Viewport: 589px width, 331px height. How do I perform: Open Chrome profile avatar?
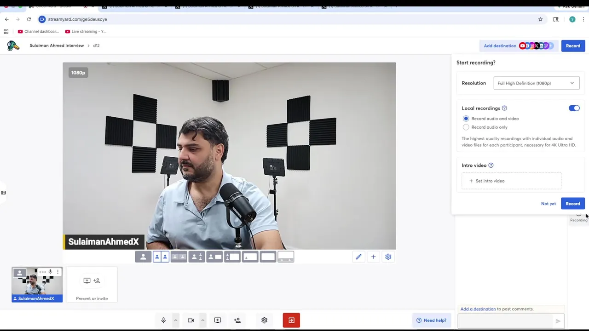572,19
